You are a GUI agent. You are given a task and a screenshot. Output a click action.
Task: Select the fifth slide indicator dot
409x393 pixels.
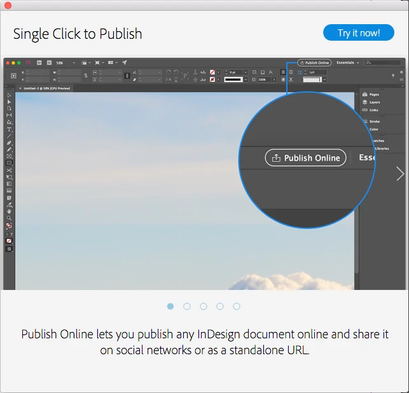[x=237, y=306]
